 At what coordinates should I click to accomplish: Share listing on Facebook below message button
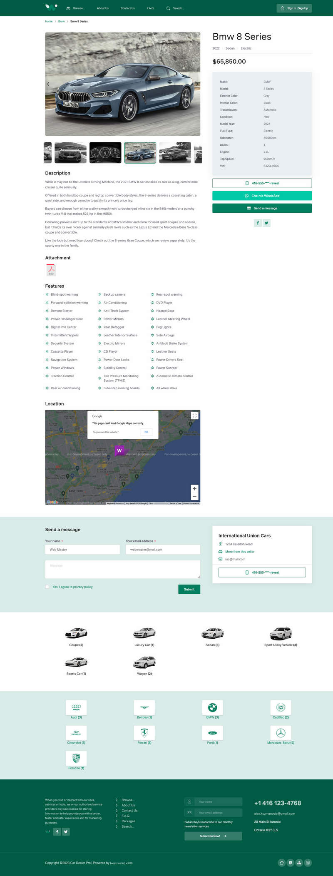[x=258, y=223]
